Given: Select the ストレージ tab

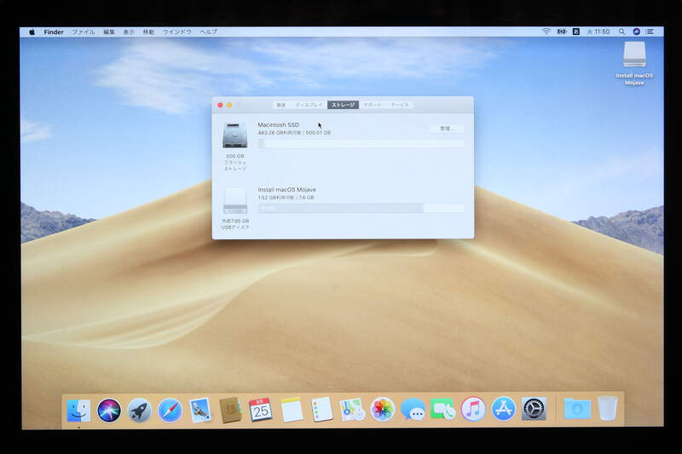Looking at the screenshot, I should pos(344,105).
